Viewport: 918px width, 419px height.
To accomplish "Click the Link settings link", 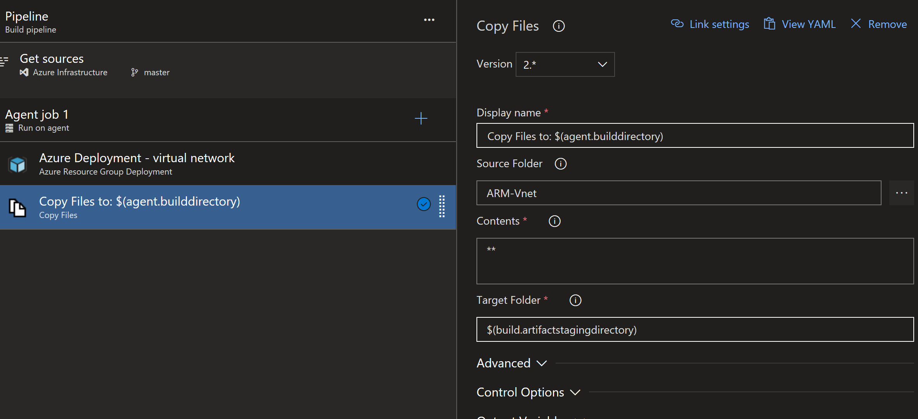I will click(710, 24).
